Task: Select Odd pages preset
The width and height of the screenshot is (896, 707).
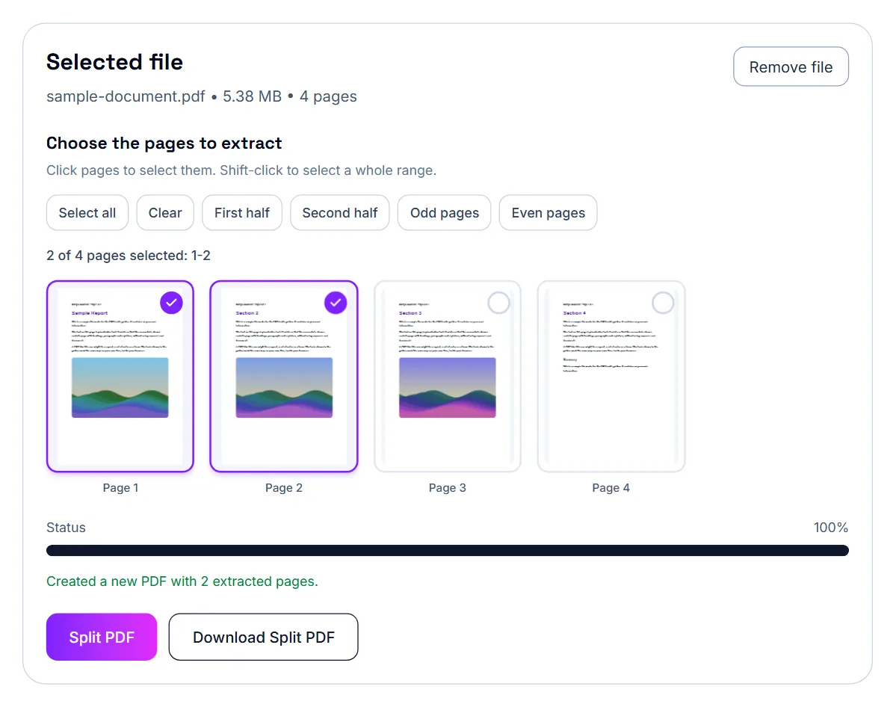Action: [444, 212]
